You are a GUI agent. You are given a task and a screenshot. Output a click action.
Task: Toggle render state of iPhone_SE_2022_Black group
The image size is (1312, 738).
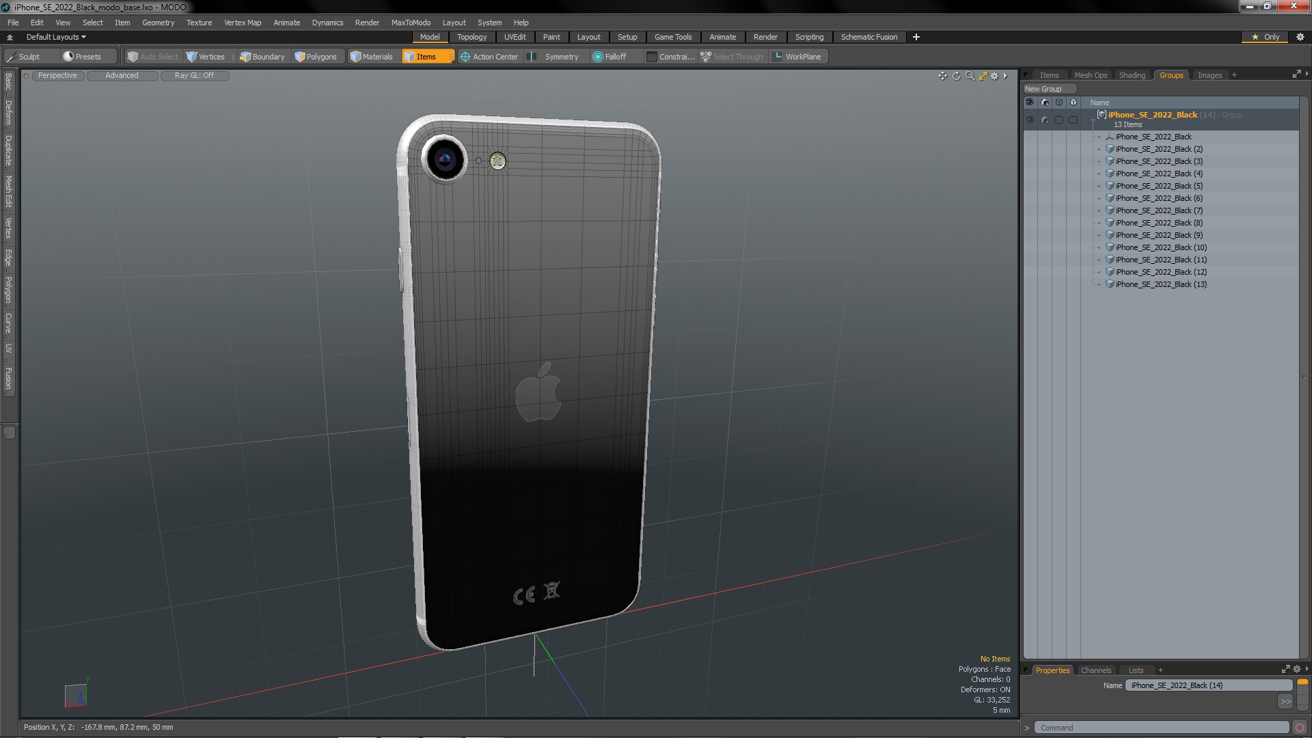click(1045, 120)
